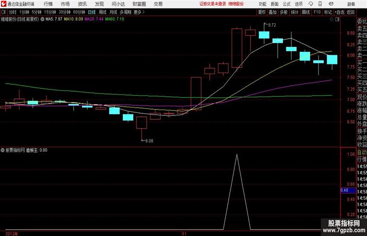Image resolution: width=367 pixels, height=236 pixels.
Task: Expand the MA indicator settings circle
Action: coord(42,19)
